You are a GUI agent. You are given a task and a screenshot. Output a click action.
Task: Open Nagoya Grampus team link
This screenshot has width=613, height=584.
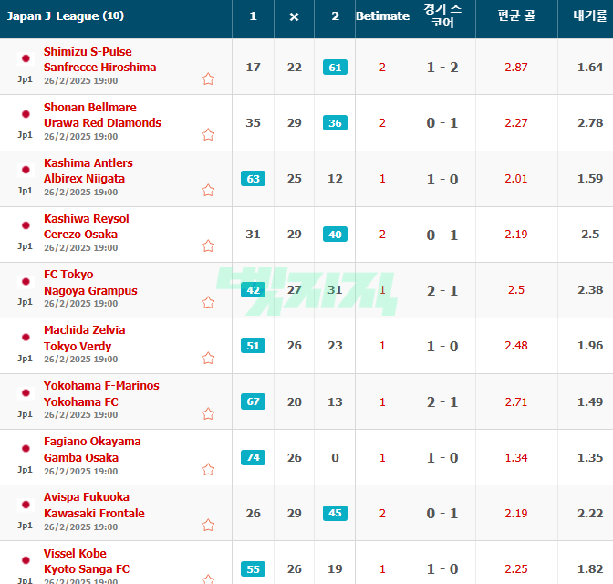pos(90,290)
